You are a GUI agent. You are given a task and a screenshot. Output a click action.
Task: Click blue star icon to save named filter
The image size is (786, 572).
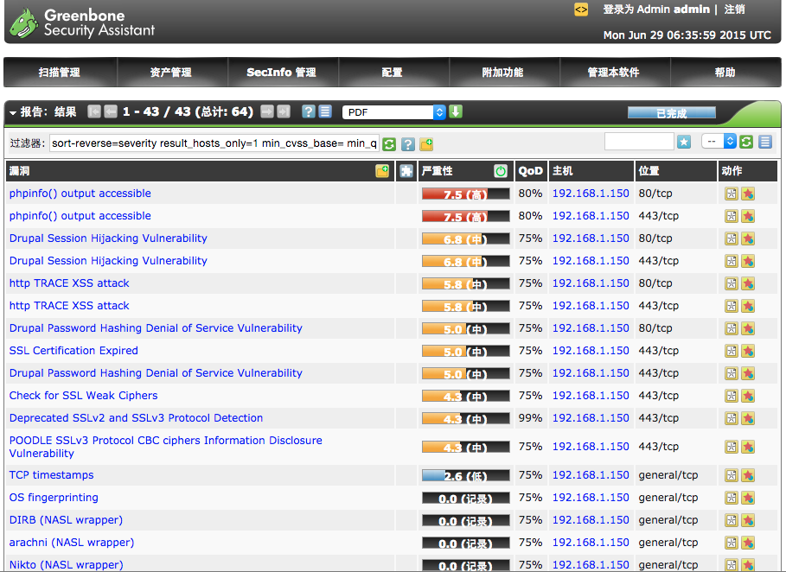pos(684,143)
